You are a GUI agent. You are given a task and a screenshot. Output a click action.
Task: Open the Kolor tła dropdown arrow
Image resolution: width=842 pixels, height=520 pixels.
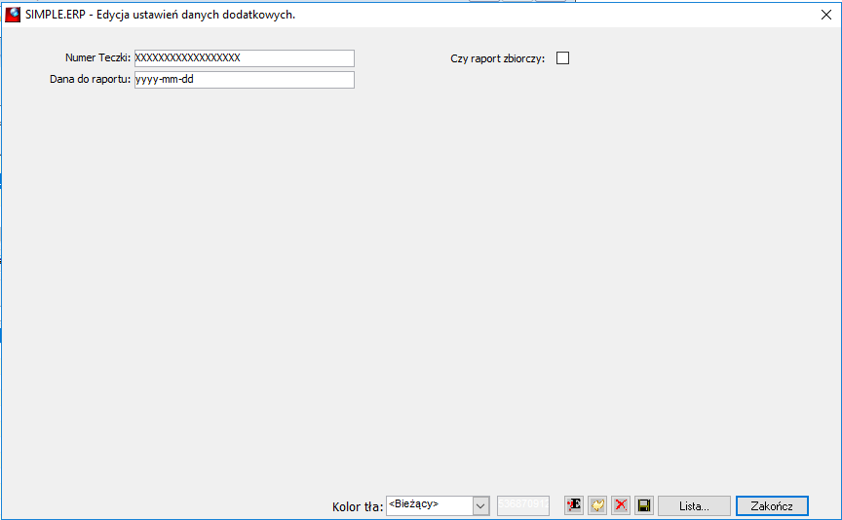click(480, 505)
